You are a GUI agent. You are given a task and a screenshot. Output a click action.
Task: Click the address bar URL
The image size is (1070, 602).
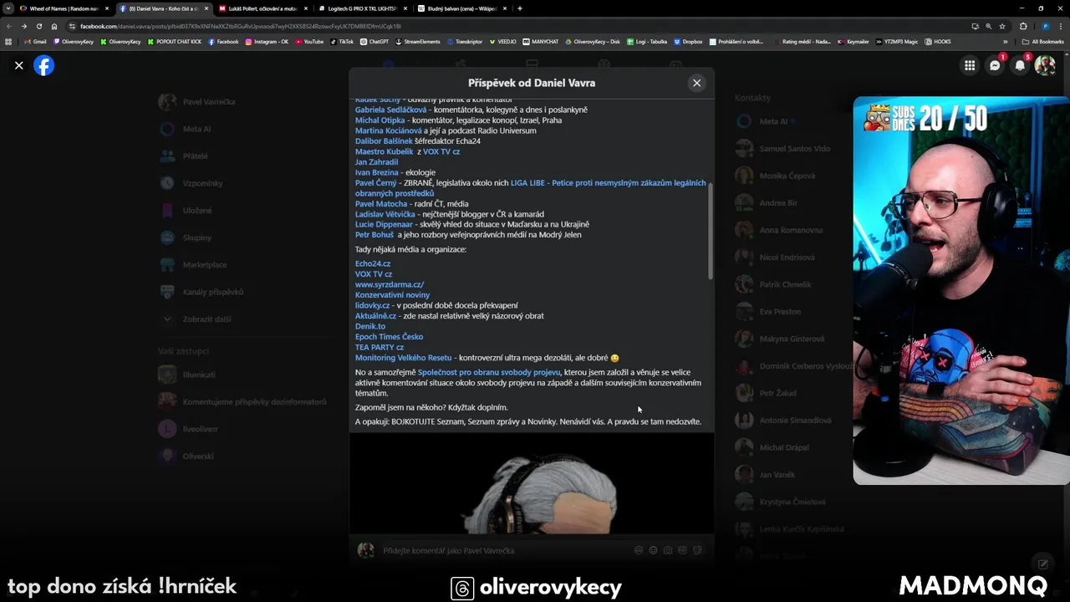[x=240, y=26]
